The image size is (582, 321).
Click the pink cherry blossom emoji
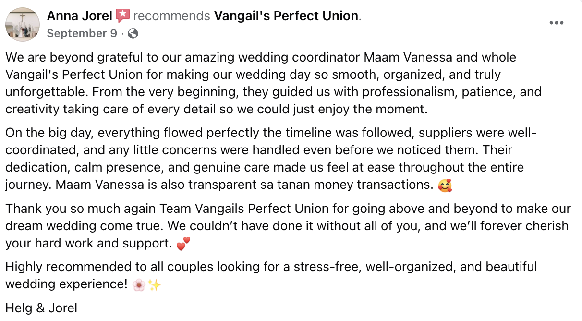click(x=139, y=285)
